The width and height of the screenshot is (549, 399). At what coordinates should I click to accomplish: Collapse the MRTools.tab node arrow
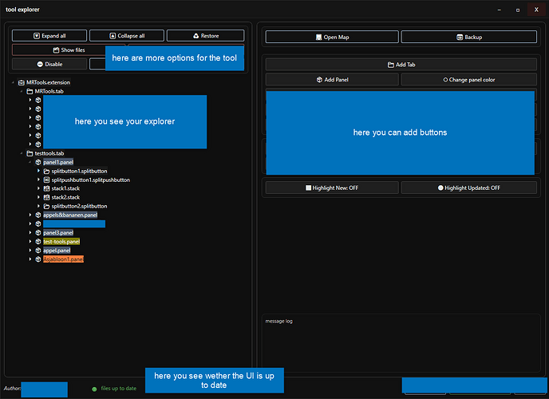coord(22,91)
